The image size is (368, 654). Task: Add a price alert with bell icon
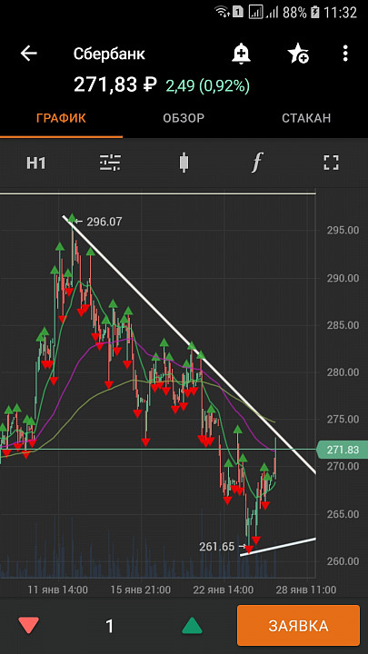click(241, 54)
